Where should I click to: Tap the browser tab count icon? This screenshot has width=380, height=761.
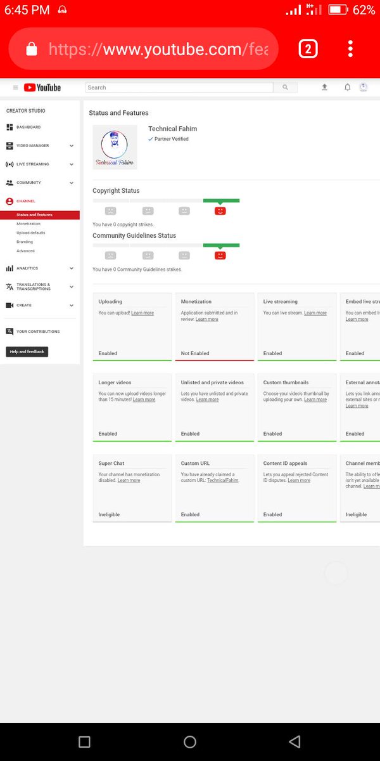click(x=308, y=49)
